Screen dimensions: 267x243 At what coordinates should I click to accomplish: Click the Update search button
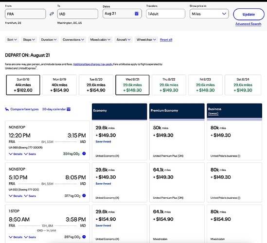(x=249, y=14)
